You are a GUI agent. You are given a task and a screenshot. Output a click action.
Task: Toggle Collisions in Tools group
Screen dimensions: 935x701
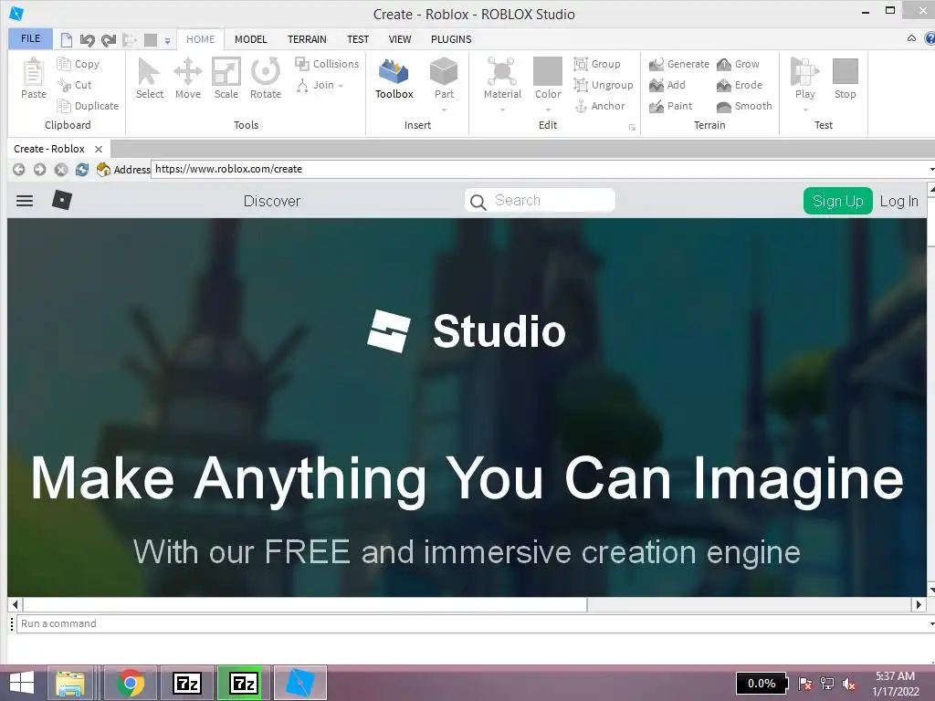pyautogui.click(x=327, y=64)
